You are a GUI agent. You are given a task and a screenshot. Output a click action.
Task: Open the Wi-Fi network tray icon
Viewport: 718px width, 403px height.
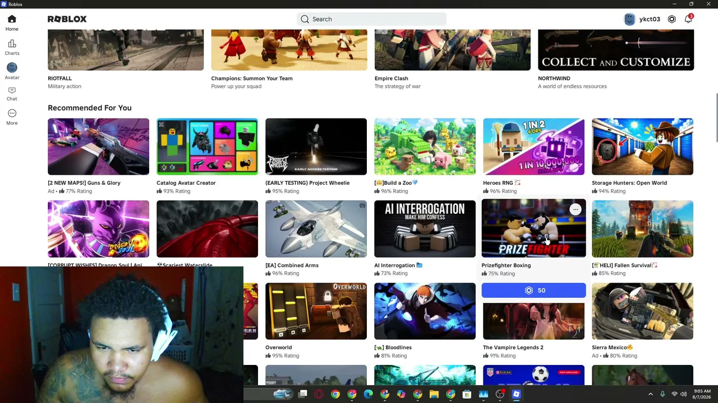tap(674, 395)
